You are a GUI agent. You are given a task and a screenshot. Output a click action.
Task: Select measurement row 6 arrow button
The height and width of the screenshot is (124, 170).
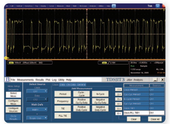point(118,113)
